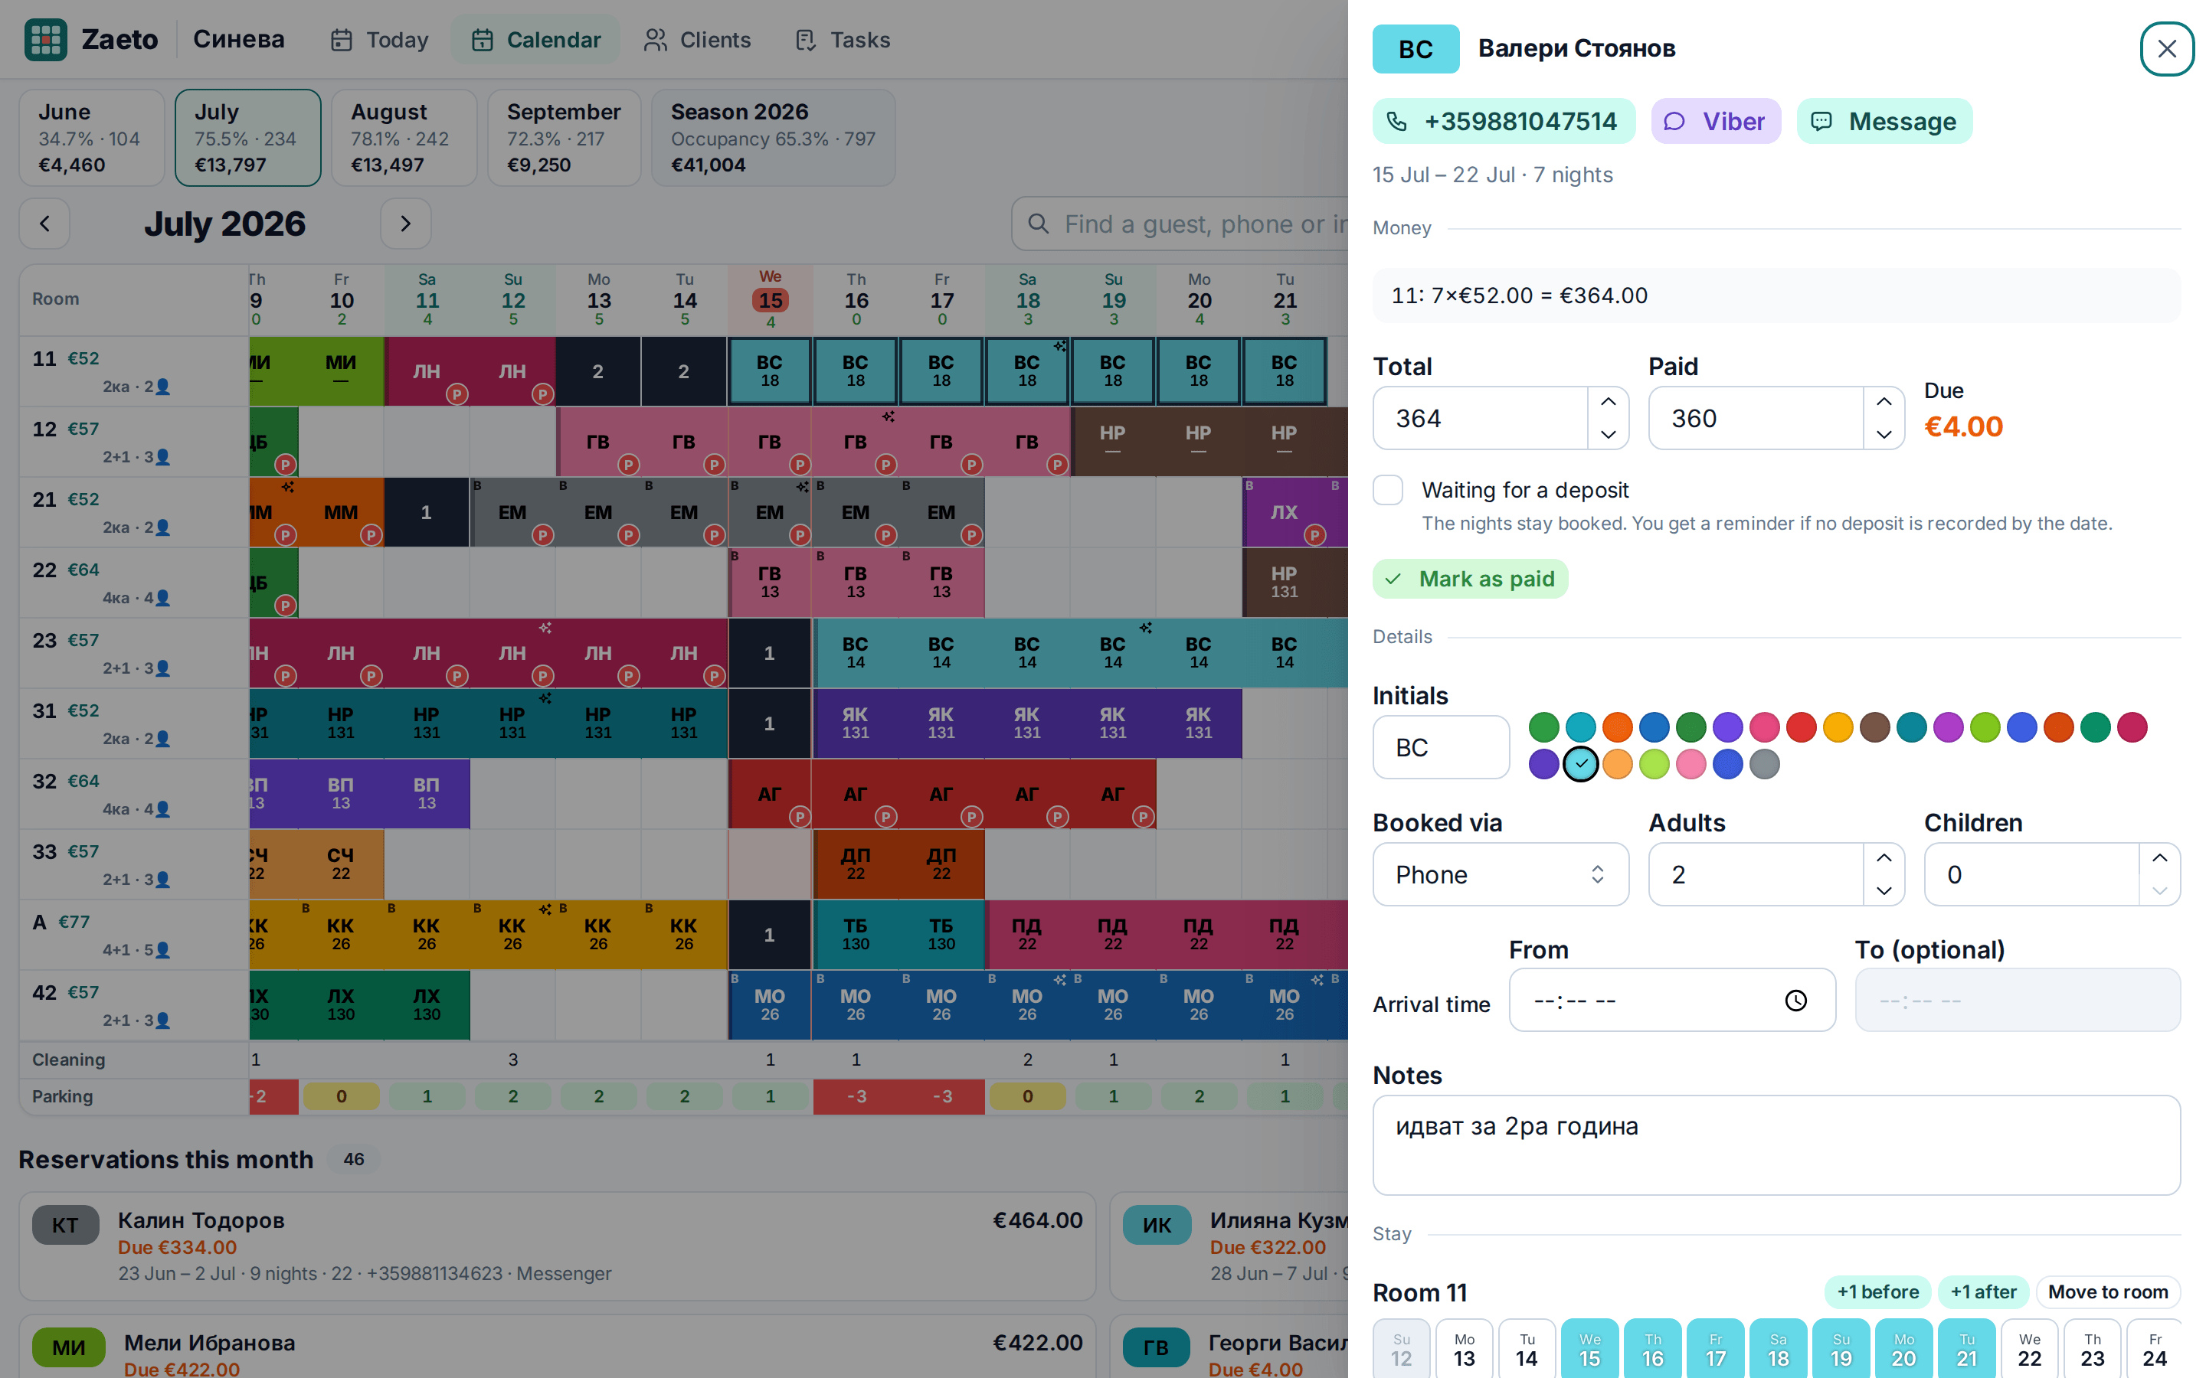Open the Booked via Phone dropdown
Viewport: 2206px width, 1378px height.
click(x=1501, y=874)
